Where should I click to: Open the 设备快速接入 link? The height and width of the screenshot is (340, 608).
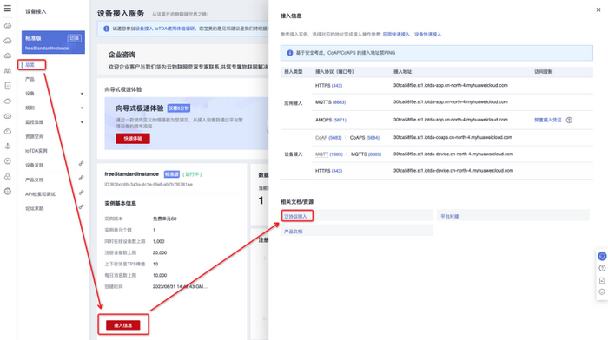point(427,35)
